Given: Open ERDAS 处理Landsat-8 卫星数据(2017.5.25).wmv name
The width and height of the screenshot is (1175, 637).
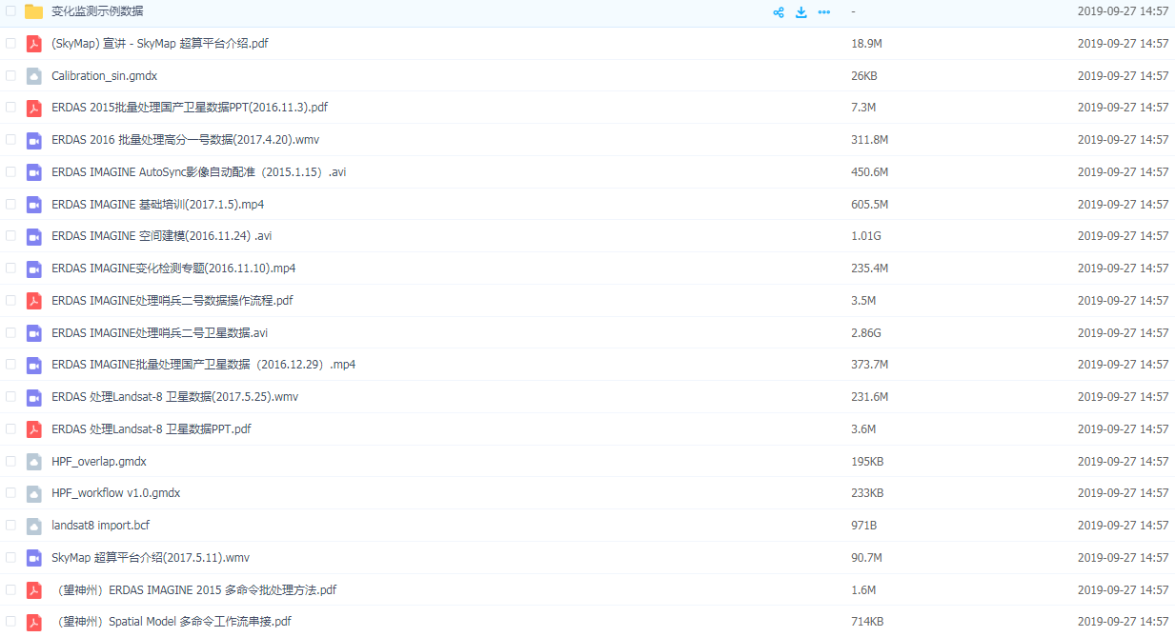Looking at the screenshot, I should pyautogui.click(x=175, y=397).
